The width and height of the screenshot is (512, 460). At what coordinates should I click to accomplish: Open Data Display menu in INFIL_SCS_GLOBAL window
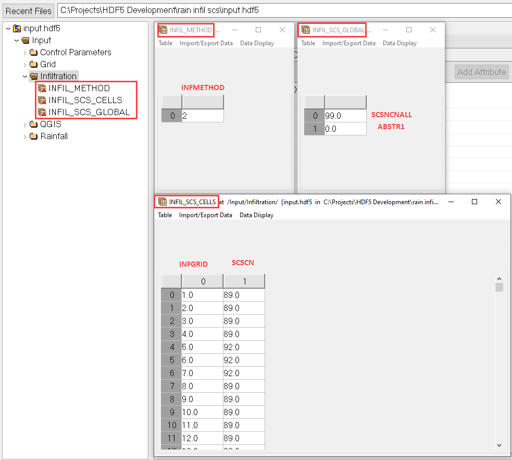tap(399, 43)
